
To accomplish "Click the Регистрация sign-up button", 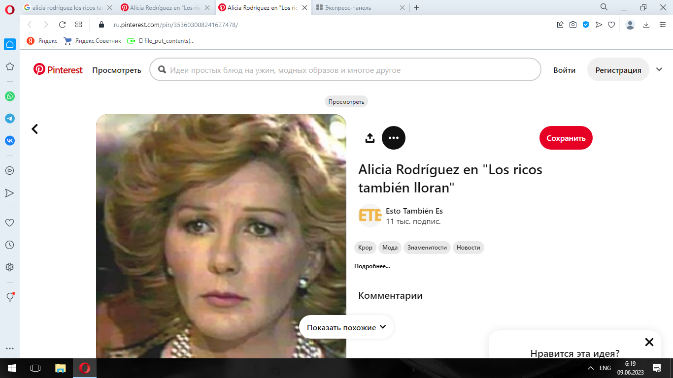I will coord(618,70).
